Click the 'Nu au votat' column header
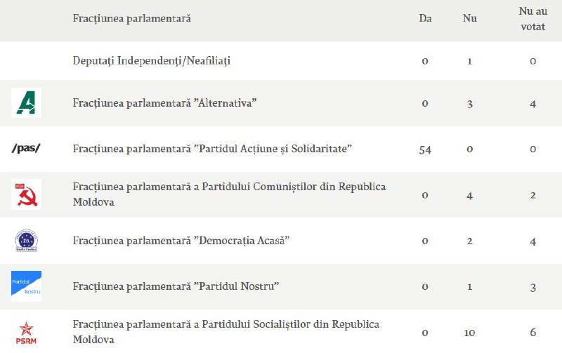This screenshot has width=562, height=353. 532,18
